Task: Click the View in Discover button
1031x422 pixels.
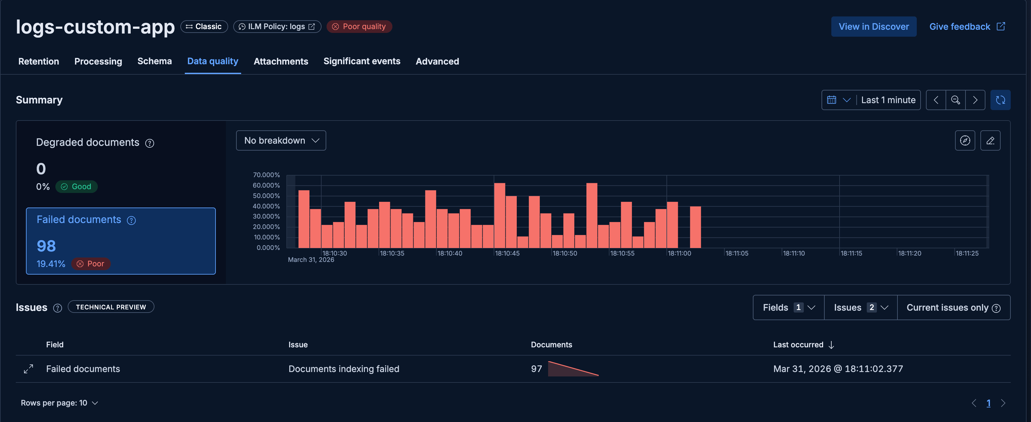Action: (873, 26)
